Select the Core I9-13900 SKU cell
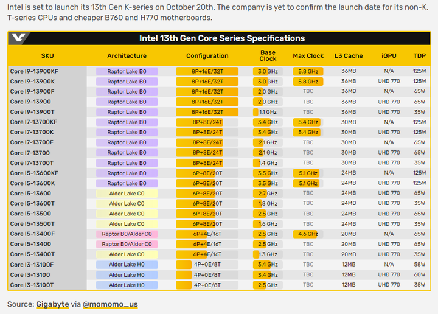Screen dimensions: 438x314 pyautogui.click(x=47, y=102)
